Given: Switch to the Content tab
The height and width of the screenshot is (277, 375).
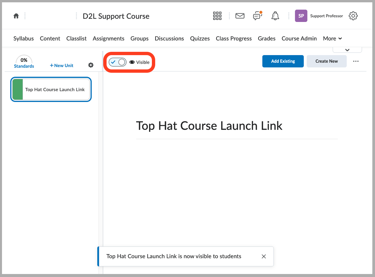Looking at the screenshot, I should pyautogui.click(x=50, y=38).
